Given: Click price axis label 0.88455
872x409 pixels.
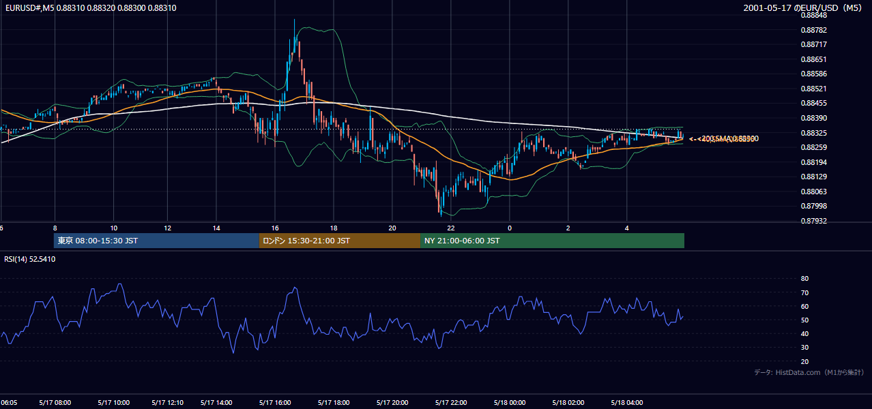Looking at the screenshot, I should (813, 103).
